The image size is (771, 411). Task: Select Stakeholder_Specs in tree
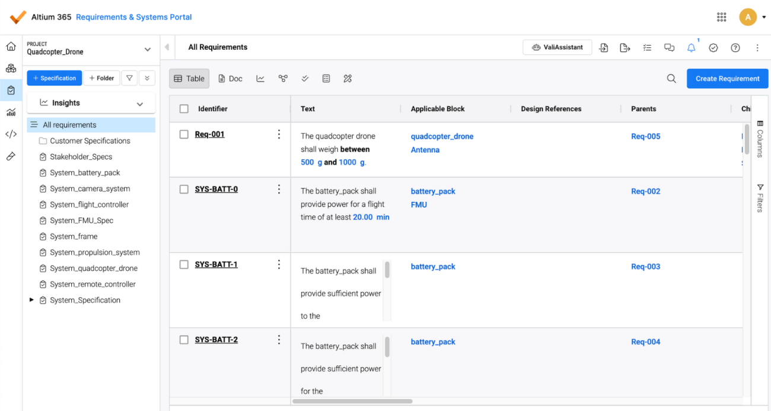tap(81, 157)
